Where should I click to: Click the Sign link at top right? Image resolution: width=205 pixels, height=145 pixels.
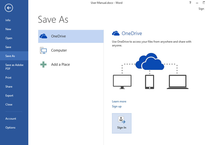pyautogui.click(x=201, y=9)
